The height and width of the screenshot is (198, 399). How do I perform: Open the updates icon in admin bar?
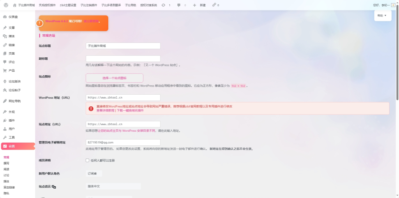pyautogui.click(x=163, y=5)
